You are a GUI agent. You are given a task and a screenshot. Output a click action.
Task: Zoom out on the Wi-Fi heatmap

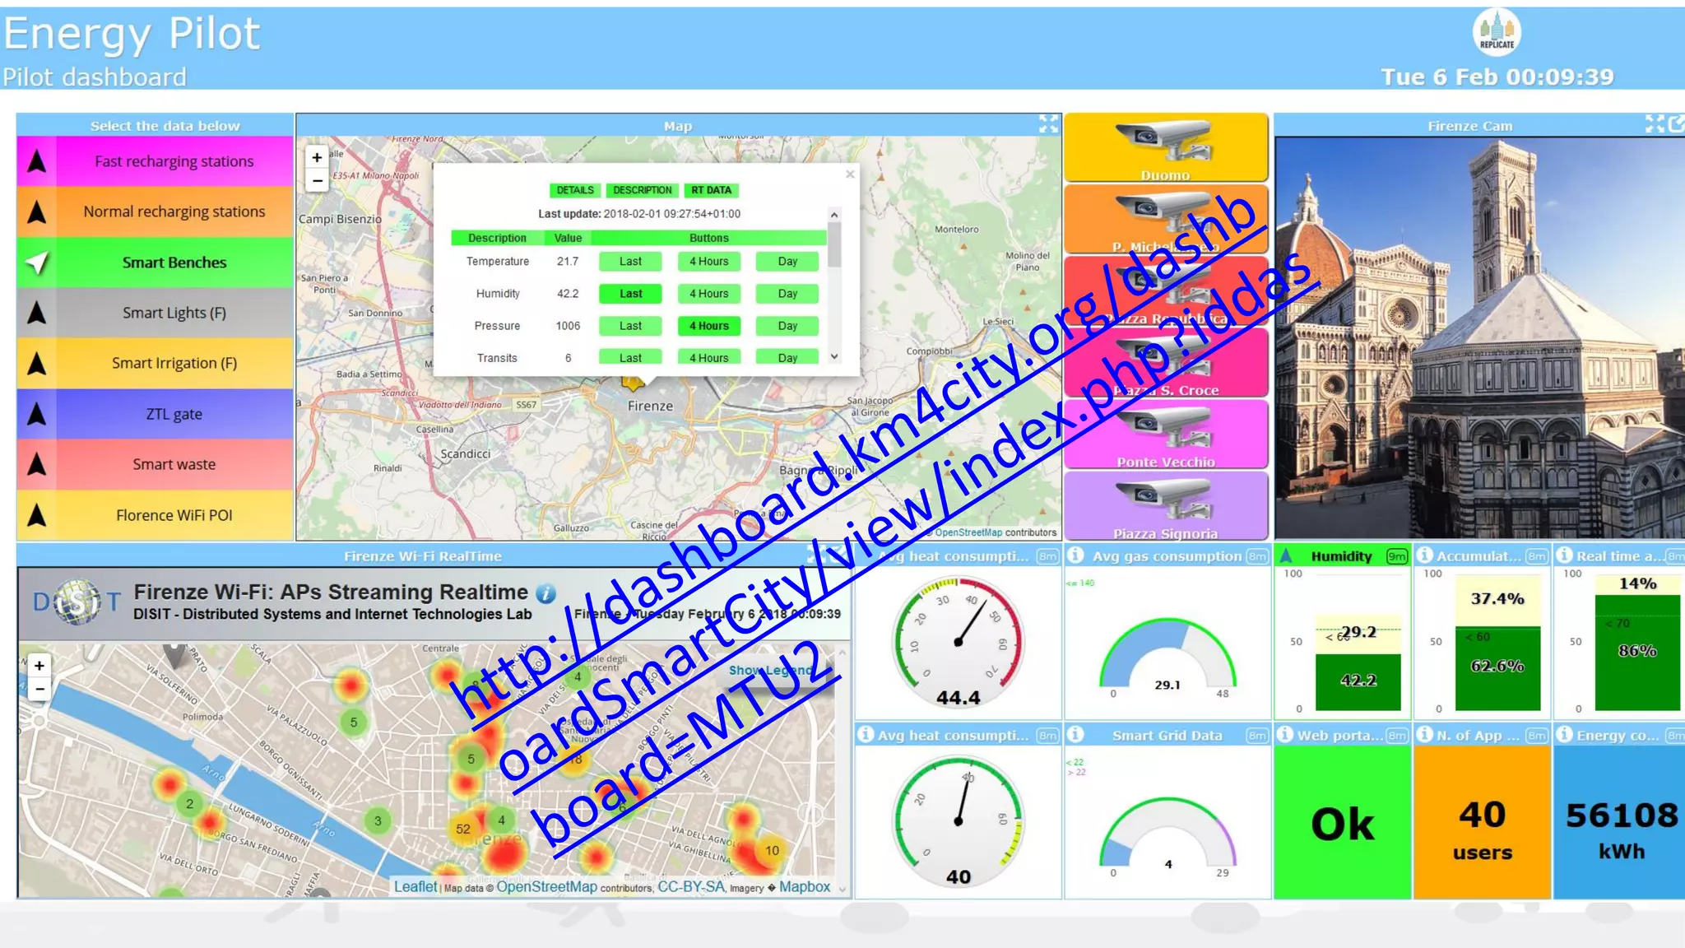coord(39,690)
